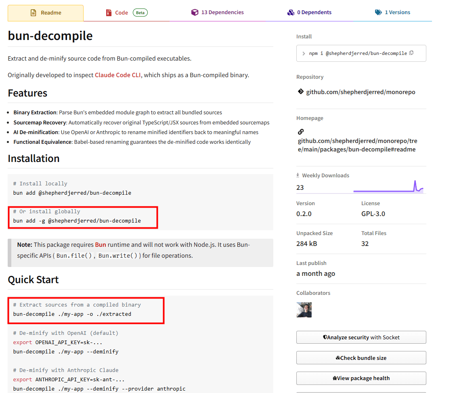Viewport: 457px width, 393px height.
Task: Follow the Bun runtime link in note
Action: 101,245
